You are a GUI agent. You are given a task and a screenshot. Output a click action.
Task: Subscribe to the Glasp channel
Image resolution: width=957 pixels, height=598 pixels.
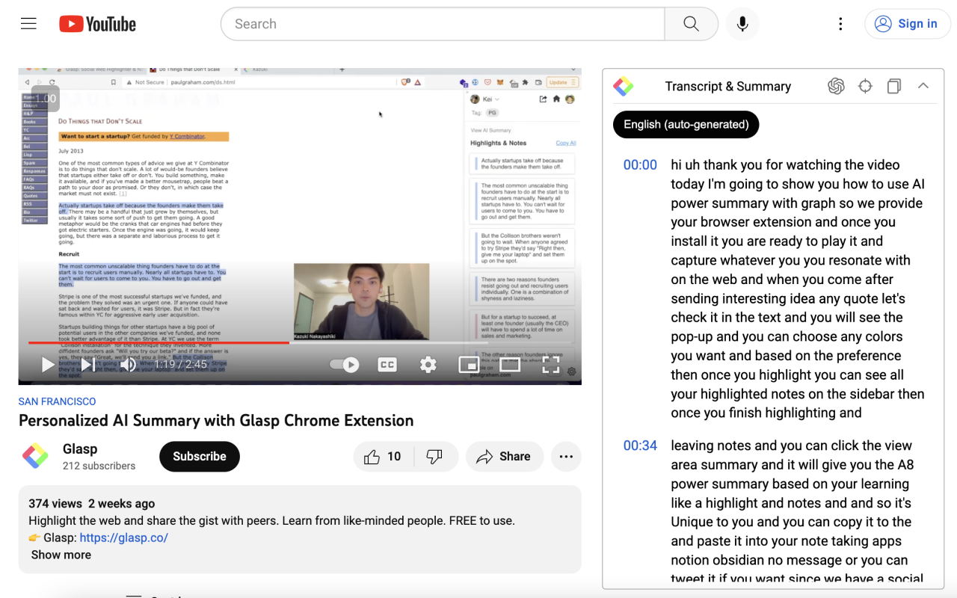[199, 456]
